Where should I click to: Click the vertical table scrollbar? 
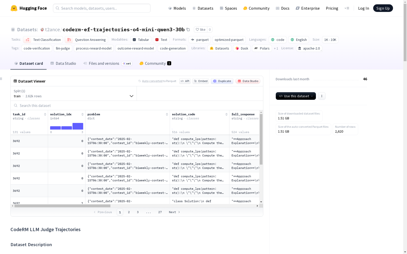(261, 139)
